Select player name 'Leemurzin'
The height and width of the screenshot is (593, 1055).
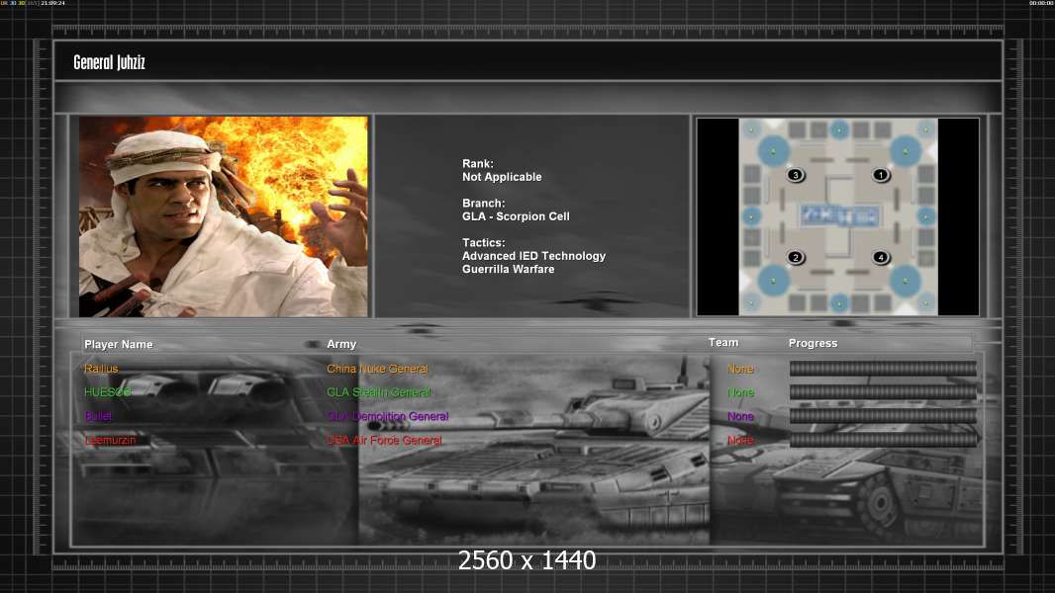pyautogui.click(x=110, y=441)
